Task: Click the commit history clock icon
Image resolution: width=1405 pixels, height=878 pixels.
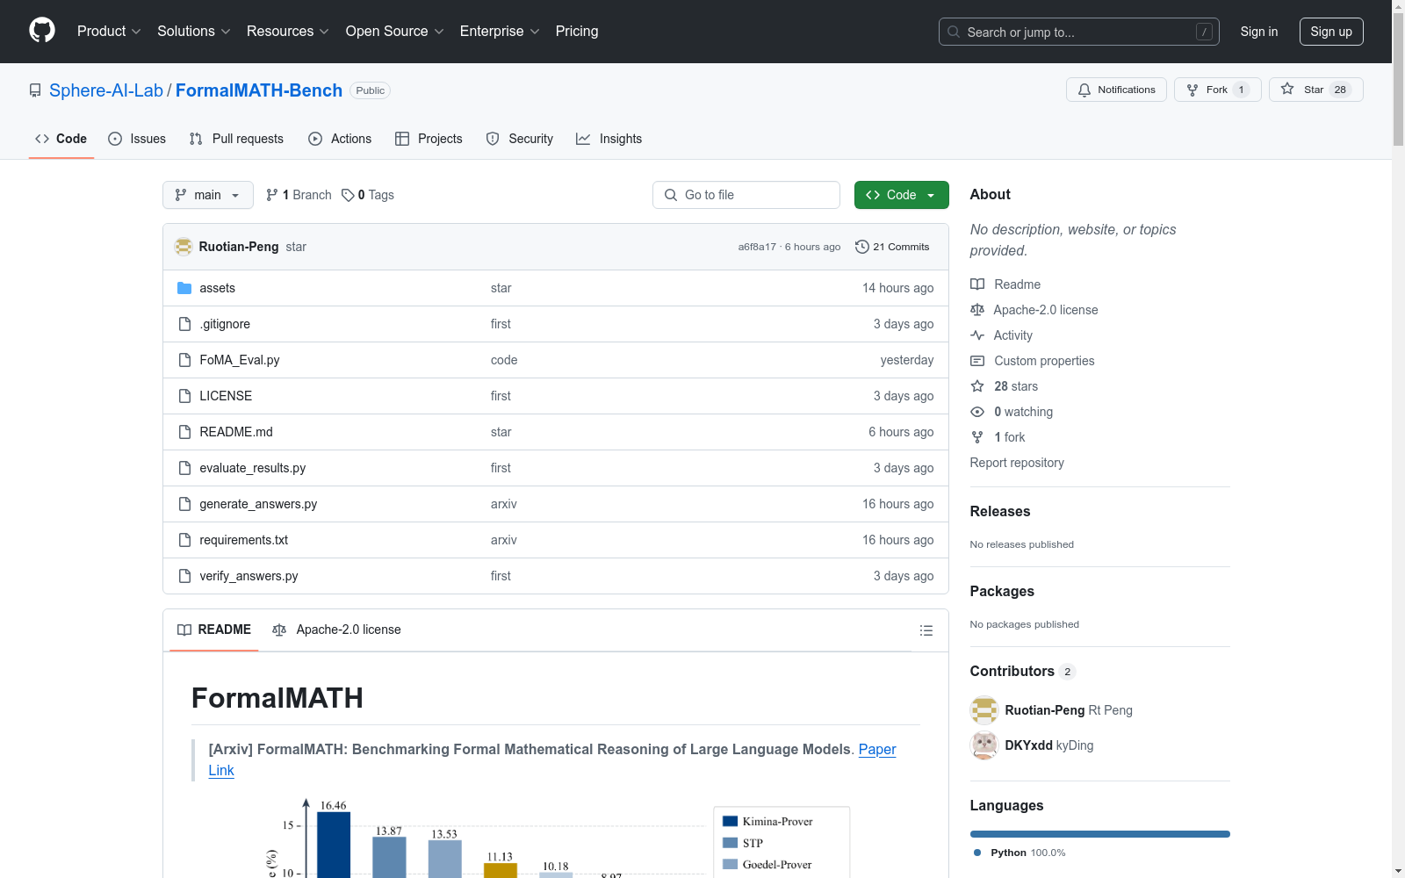Action: [x=861, y=247]
